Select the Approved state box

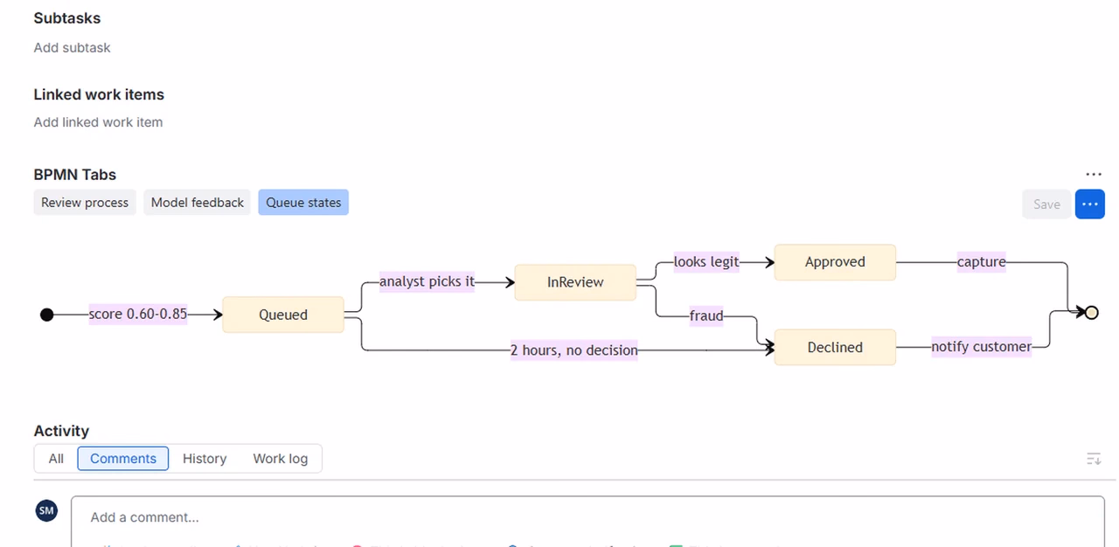[x=835, y=262]
